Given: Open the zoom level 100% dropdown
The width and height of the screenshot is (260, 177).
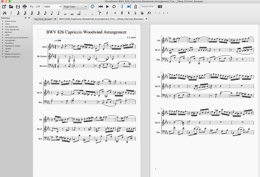Looking at the screenshot, I should coord(53,6).
